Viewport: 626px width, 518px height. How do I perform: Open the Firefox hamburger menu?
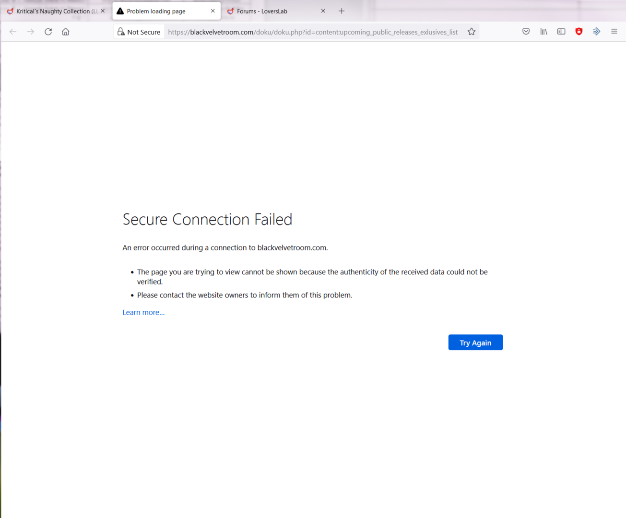pos(614,32)
